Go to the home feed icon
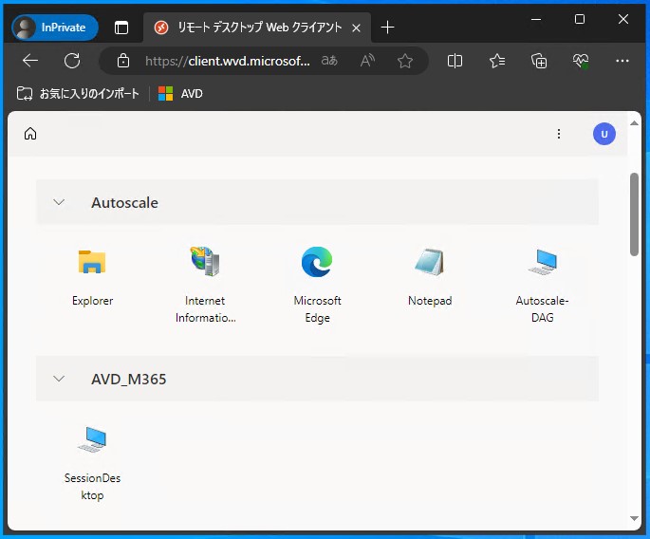 pos(30,134)
